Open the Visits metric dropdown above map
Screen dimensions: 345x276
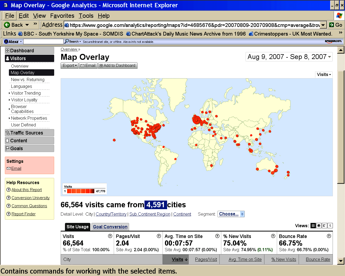click(x=324, y=75)
